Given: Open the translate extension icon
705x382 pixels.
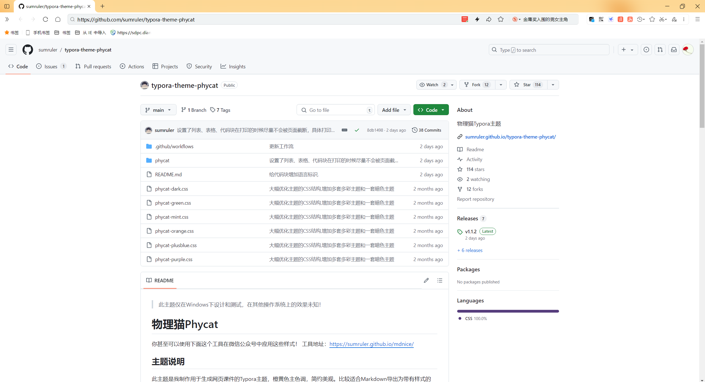Looking at the screenshot, I should click(620, 19).
